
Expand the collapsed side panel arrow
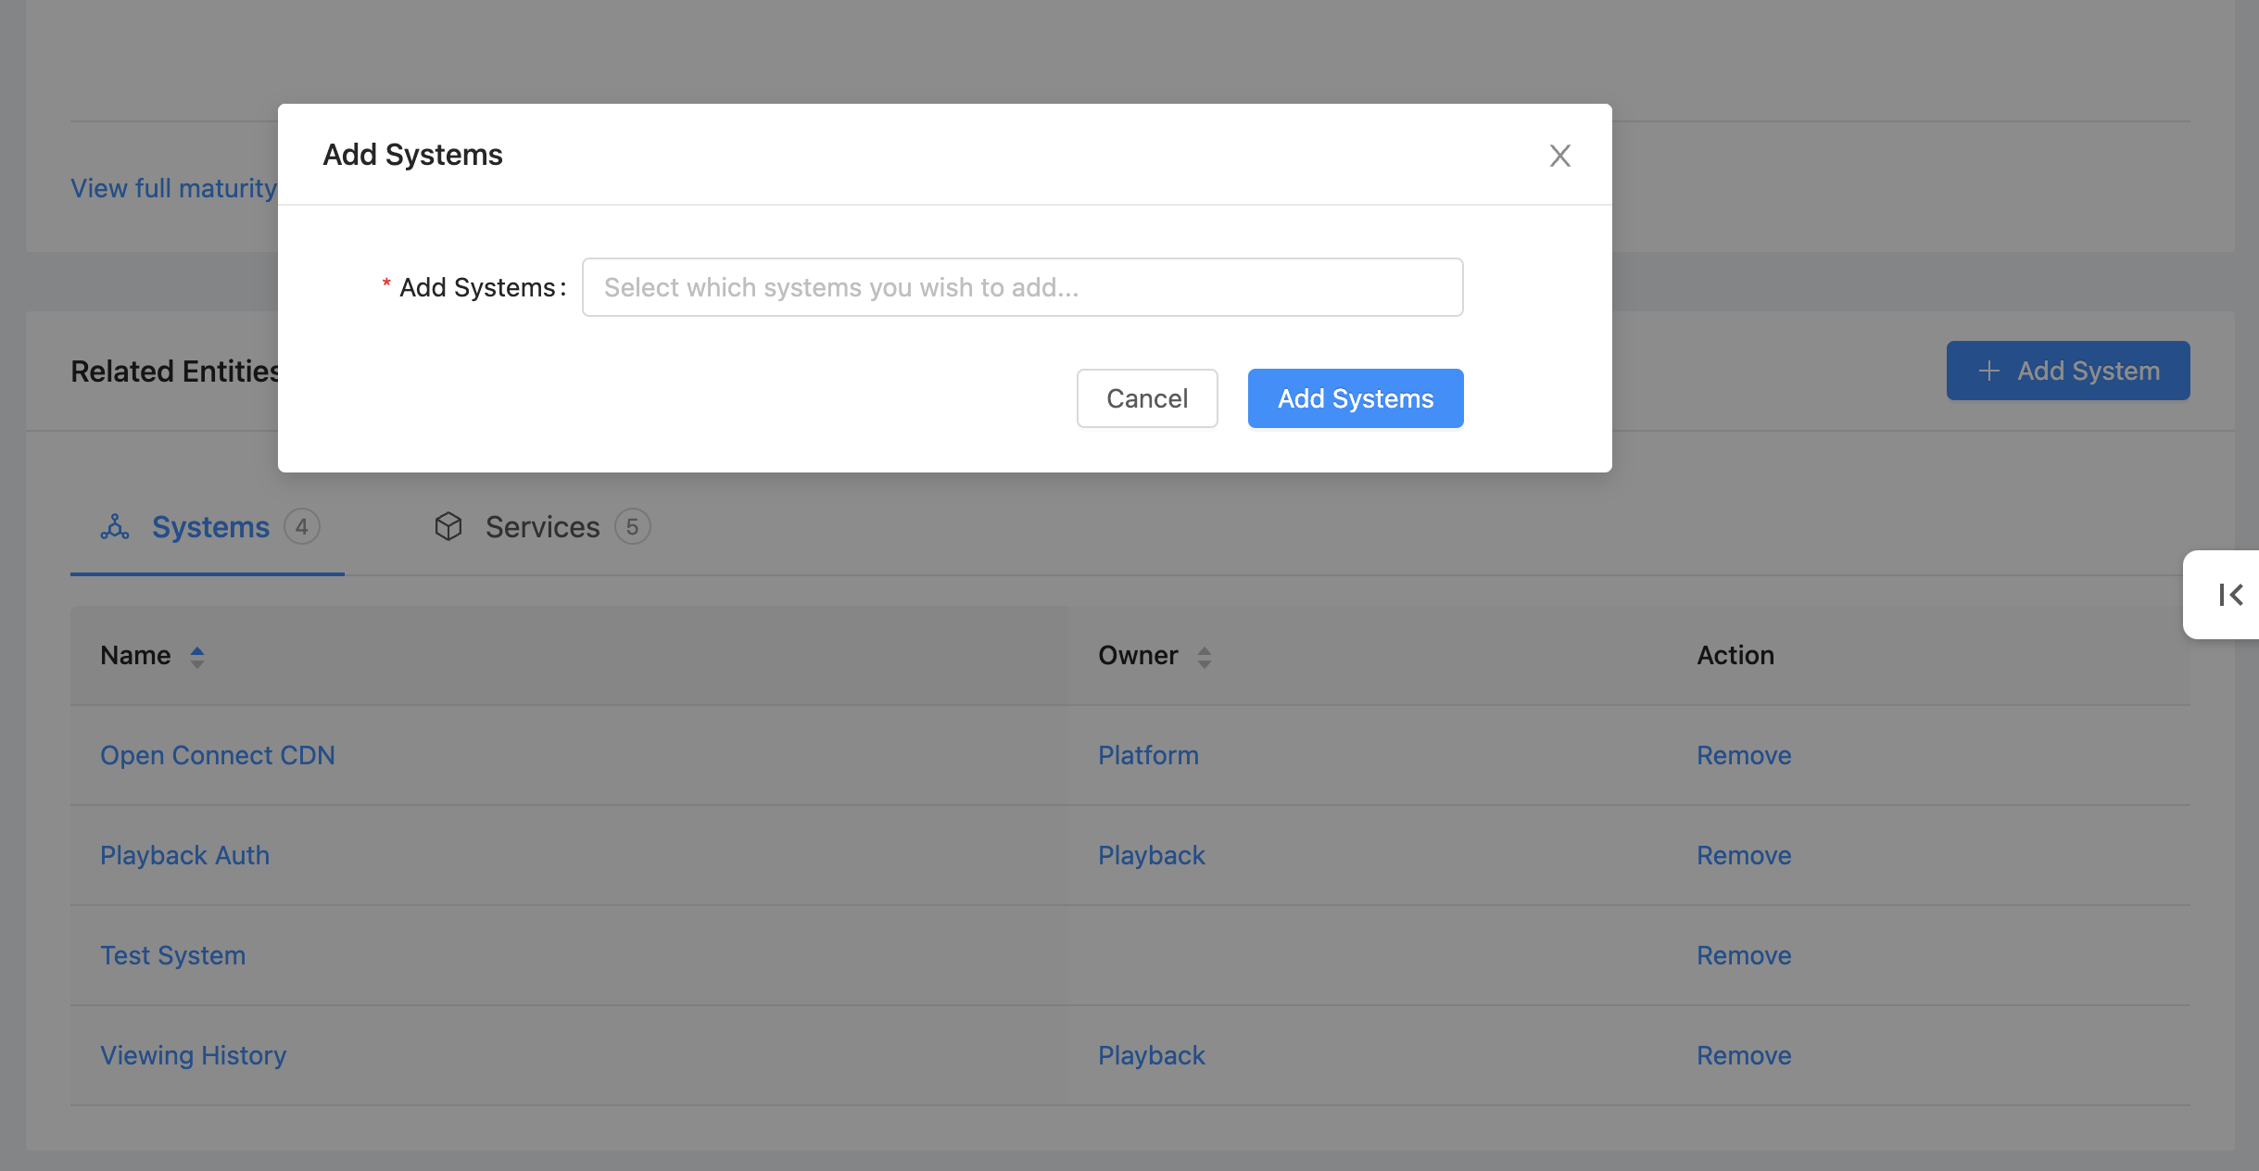coord(2230,595)
